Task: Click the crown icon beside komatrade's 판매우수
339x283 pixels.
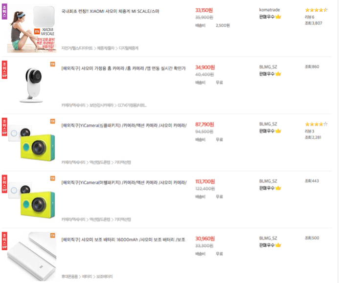Action: (278, 17)
